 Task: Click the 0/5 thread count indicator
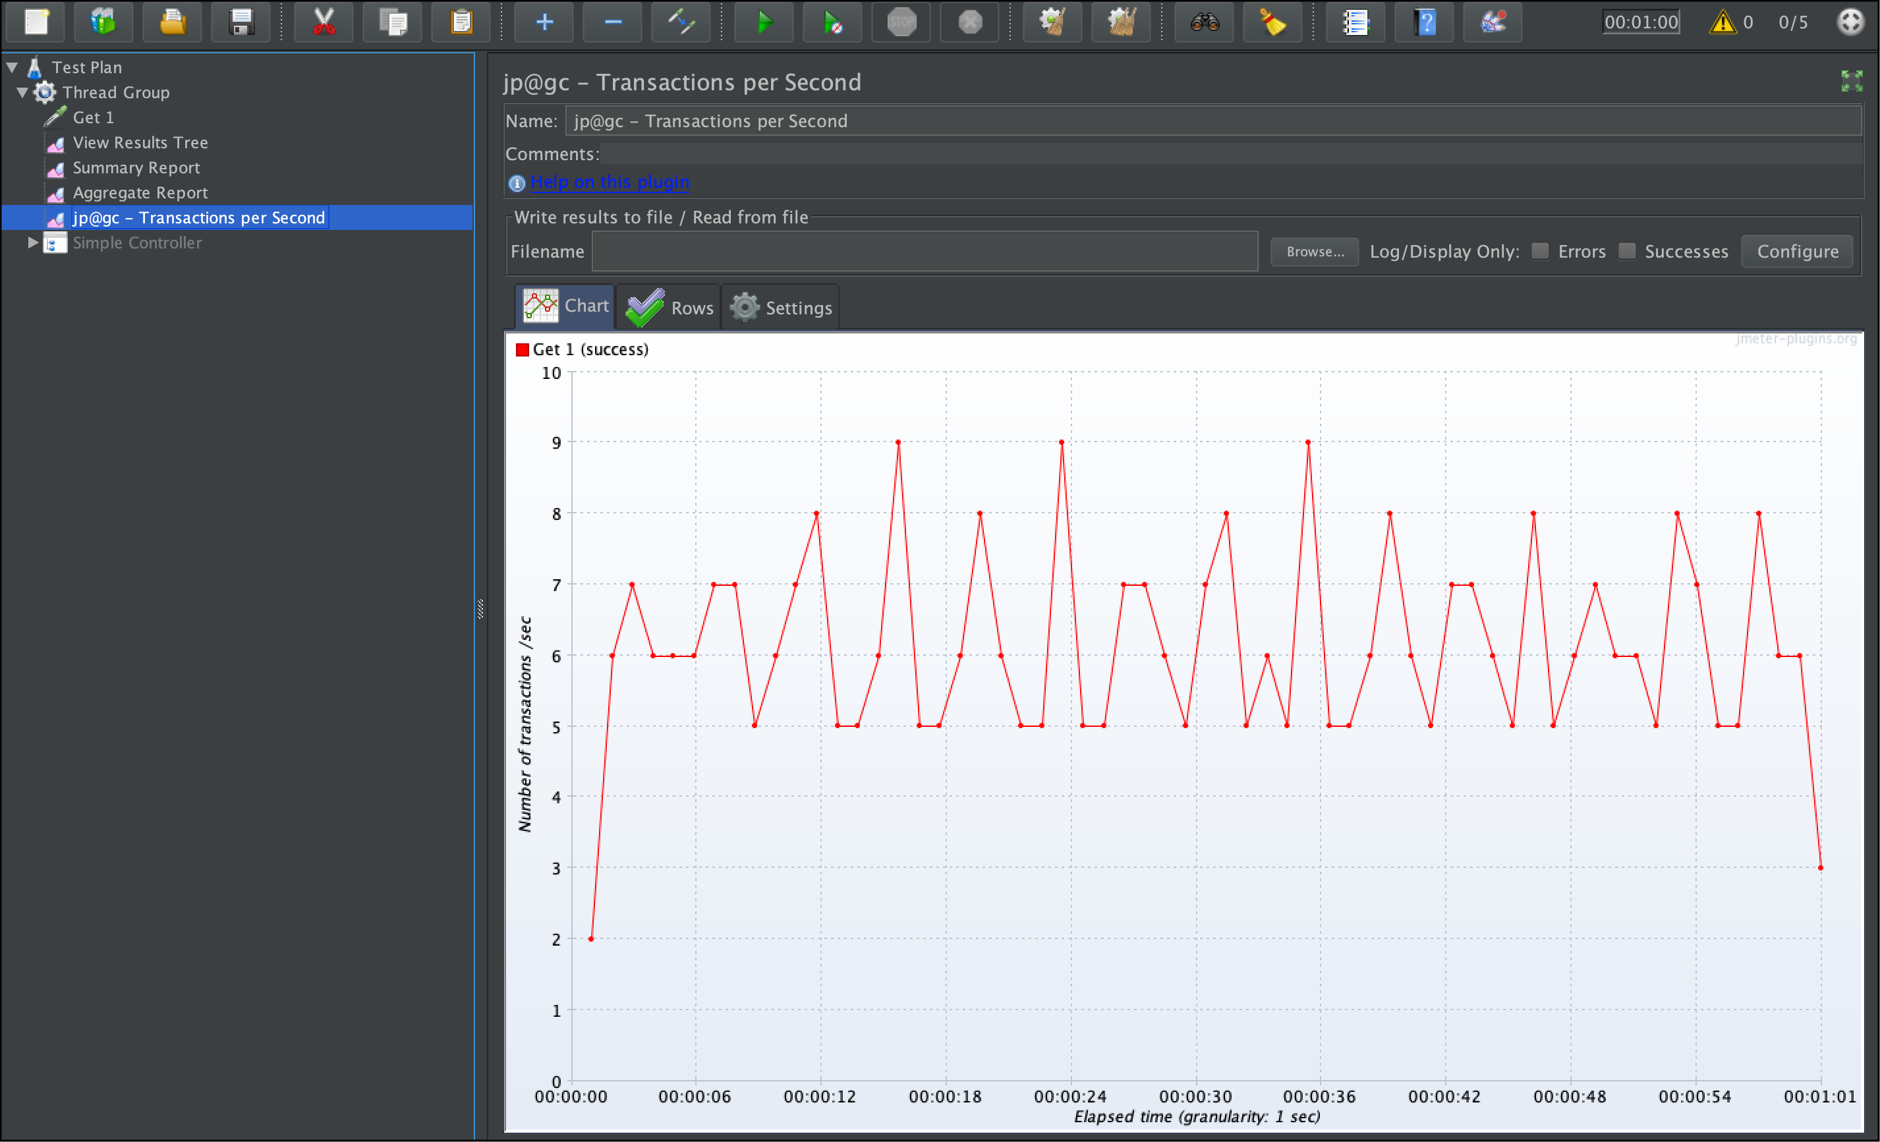click(1793, 22)
